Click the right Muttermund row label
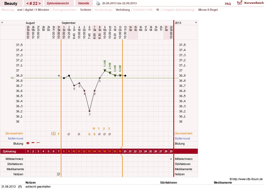This screenshot has height=193, width=264. click(x=182, y=138)
